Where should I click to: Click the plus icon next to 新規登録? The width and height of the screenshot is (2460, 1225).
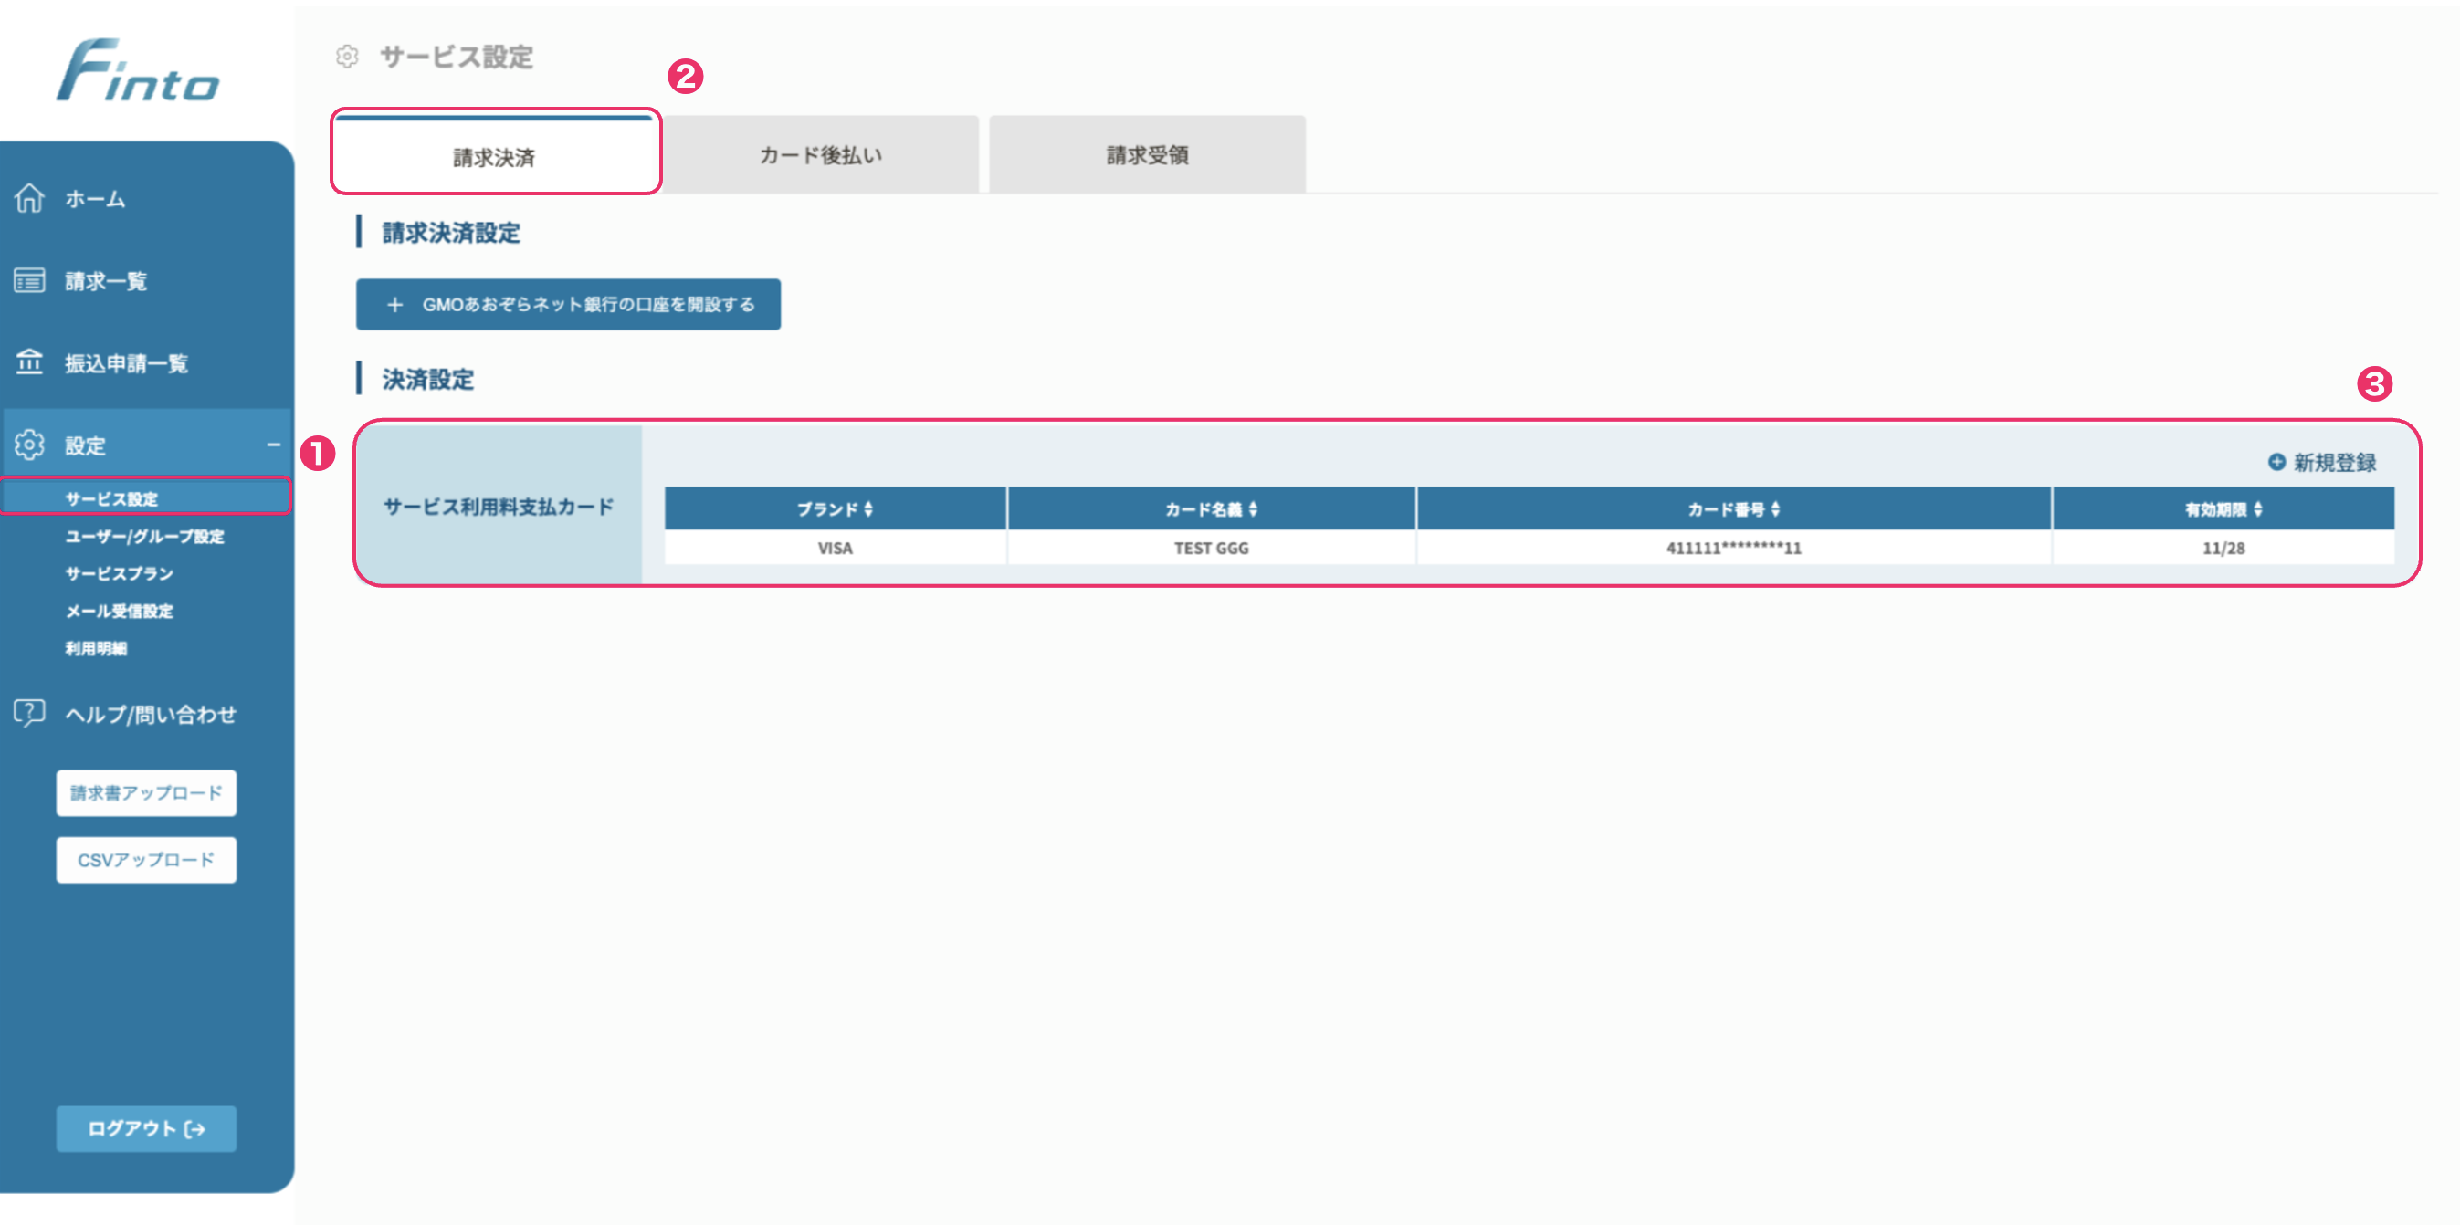click(2276, 462)
